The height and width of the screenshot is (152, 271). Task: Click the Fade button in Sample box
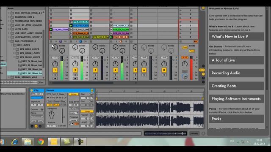[x=56, y=105]
